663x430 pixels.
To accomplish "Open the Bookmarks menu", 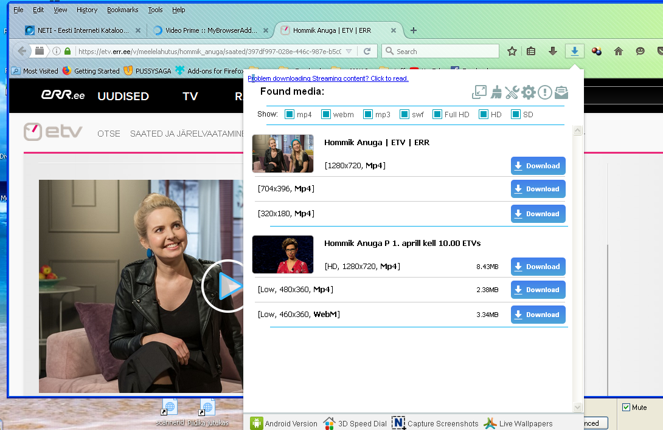I will (x=123, y=10).
